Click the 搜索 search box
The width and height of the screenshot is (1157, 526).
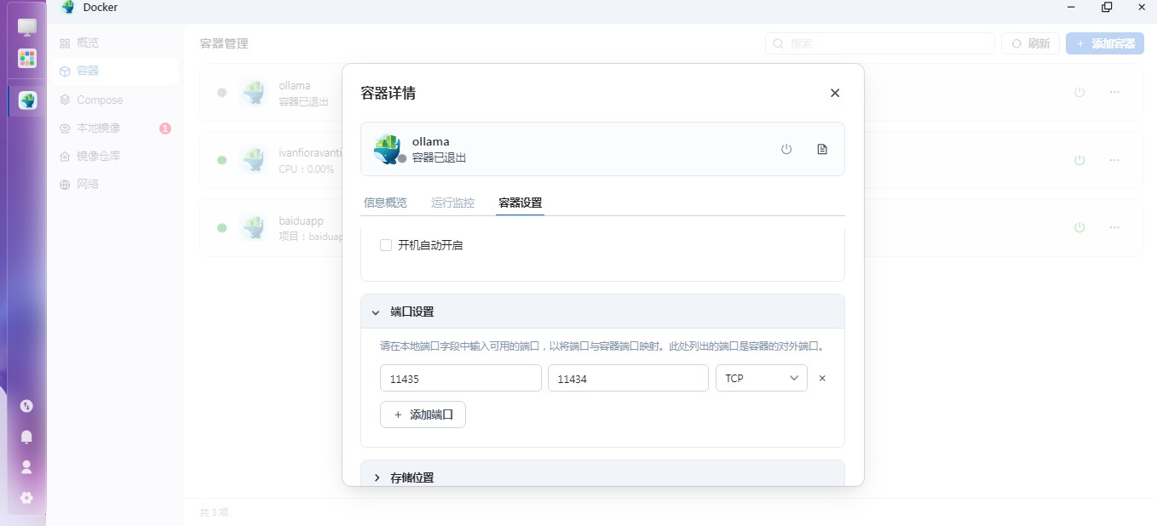(880, 43)
